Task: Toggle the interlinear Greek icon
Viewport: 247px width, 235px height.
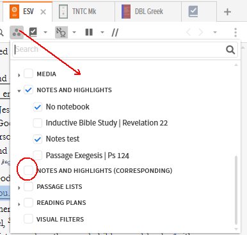Action: pyautogui.click(x=61, y=33)
